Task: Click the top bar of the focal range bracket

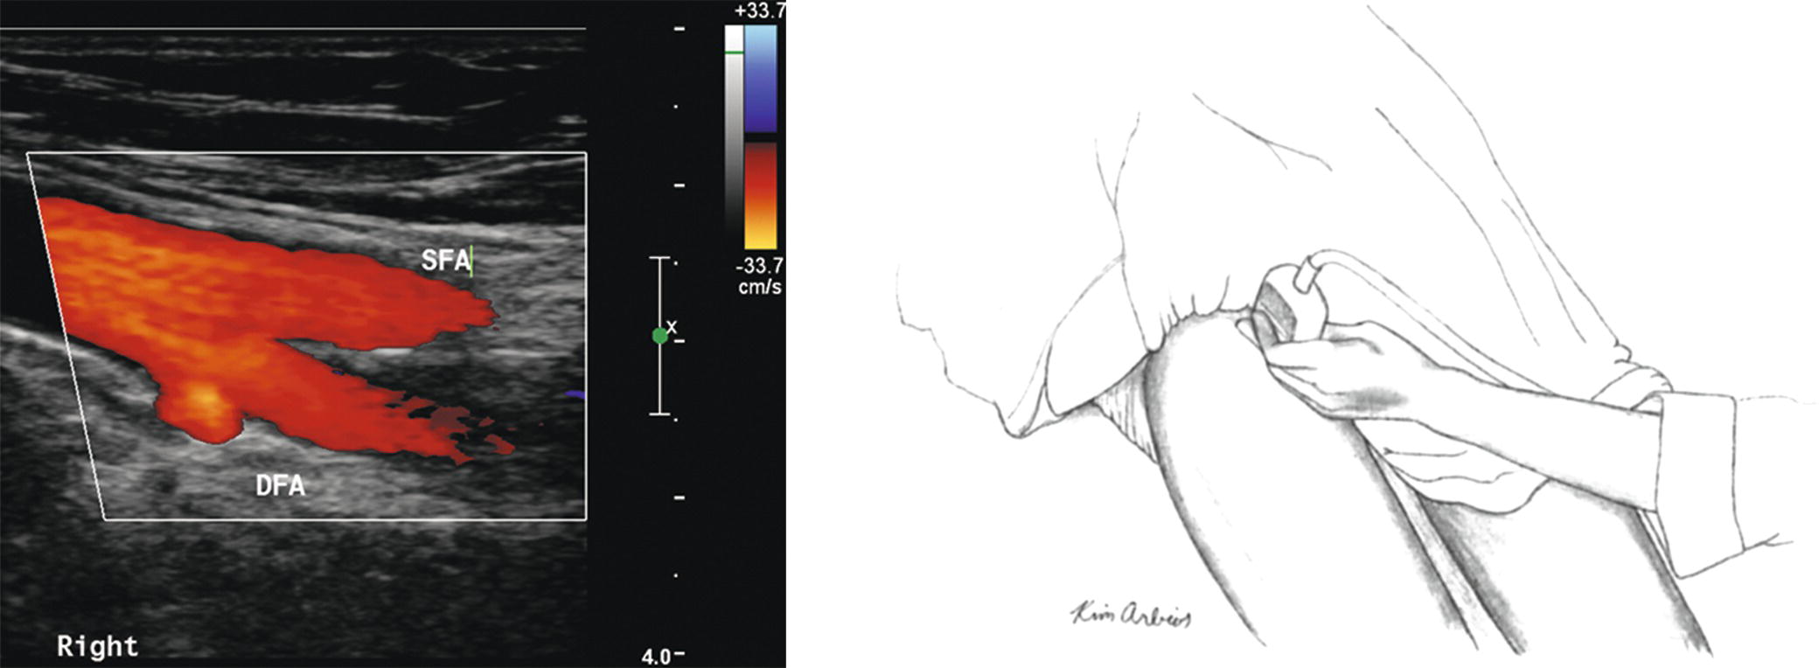Action: 660,258
